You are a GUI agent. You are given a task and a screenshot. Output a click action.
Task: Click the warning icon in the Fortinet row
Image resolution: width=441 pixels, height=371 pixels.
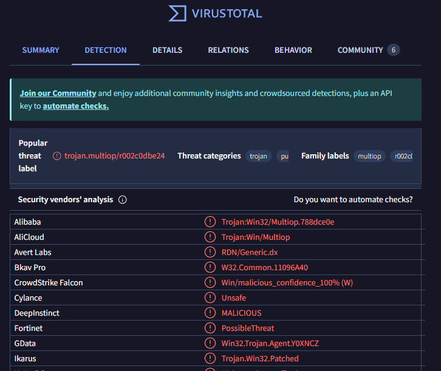(210, 328)
